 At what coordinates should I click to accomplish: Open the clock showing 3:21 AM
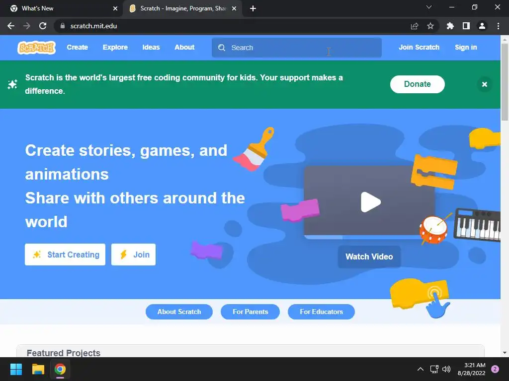pos(471,369)
